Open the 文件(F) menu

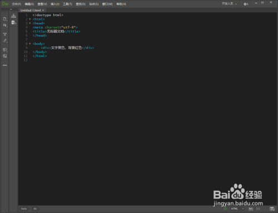pyautogui.click(x=17, y=4)
